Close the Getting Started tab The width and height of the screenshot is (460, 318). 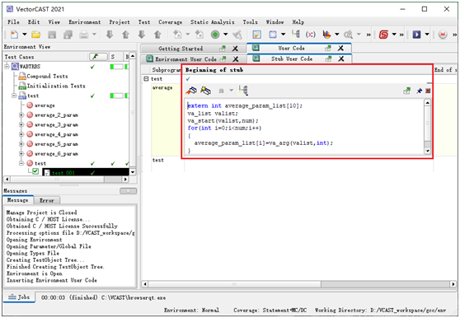pyautogui.click(x=235, y=49)
